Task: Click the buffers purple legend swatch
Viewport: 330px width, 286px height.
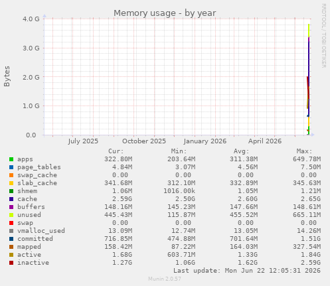Action: [11, 207]
